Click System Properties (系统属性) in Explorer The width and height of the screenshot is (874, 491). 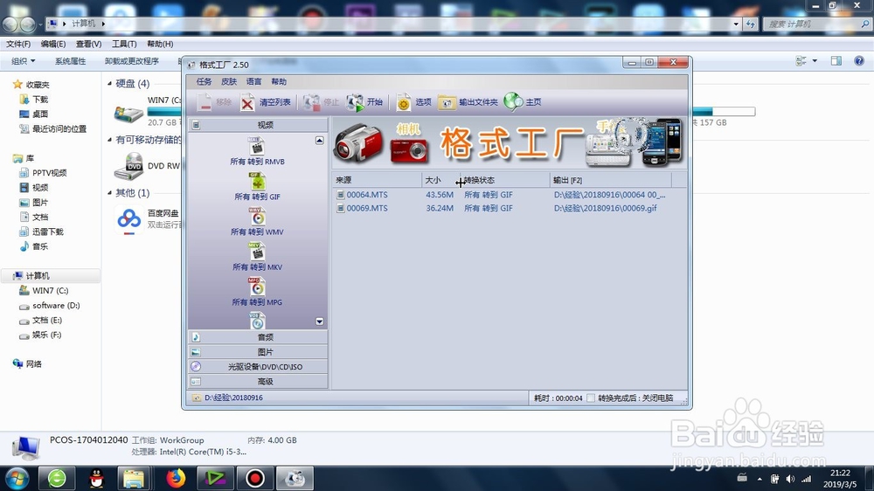pos(70,61)
